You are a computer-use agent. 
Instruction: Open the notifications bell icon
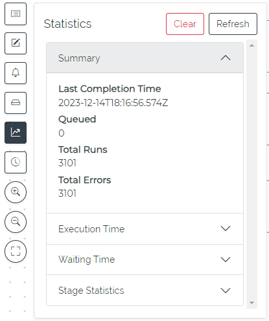(x=16, y=73)
